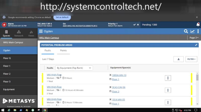The image size is (201, 112).
Task: Switch to the Points tab
Action: coord(63,51)
